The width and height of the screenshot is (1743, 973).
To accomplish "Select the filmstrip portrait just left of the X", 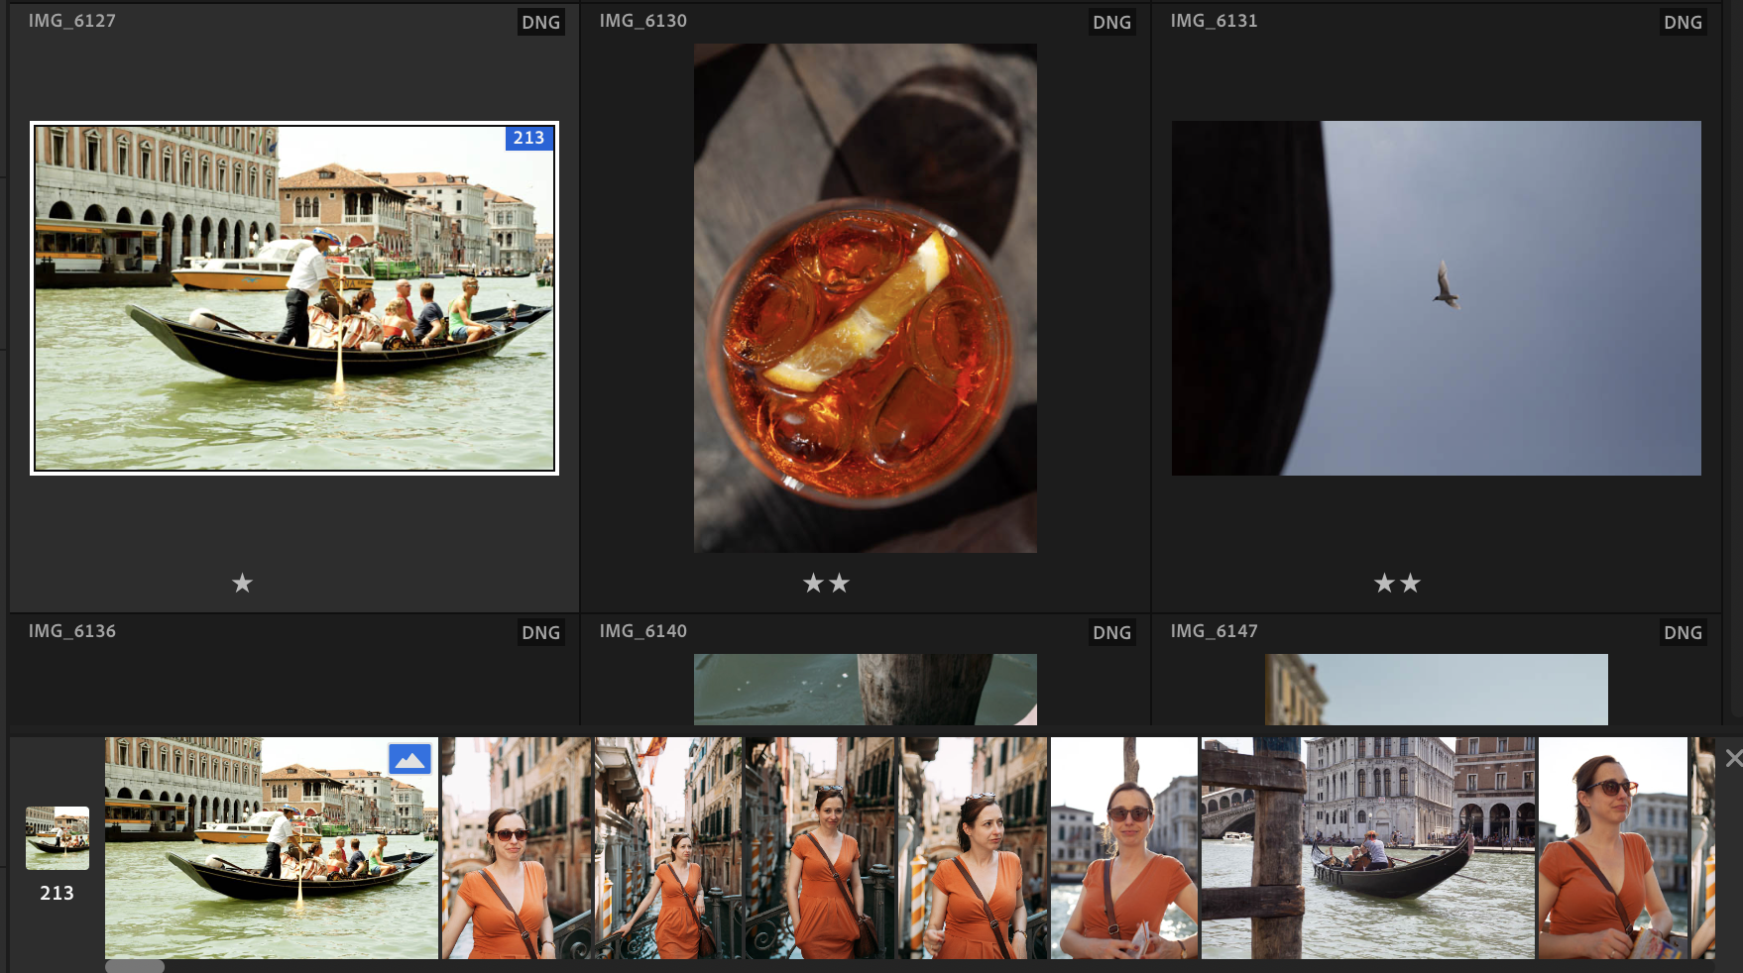I will pyautogui.click(x=1613, y=848).
